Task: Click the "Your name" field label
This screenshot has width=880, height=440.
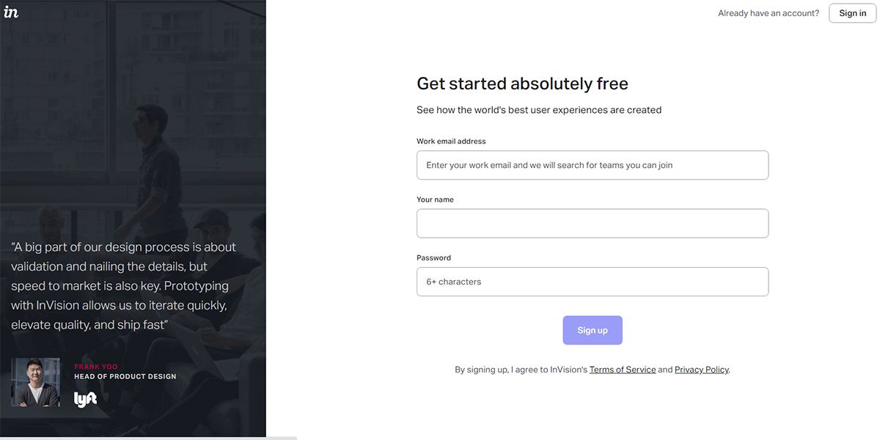Action: pos(435,199)
